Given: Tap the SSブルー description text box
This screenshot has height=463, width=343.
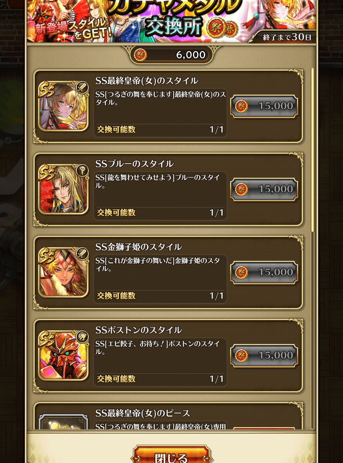Looking at the screenshot, I should click(x=160, y=189).
